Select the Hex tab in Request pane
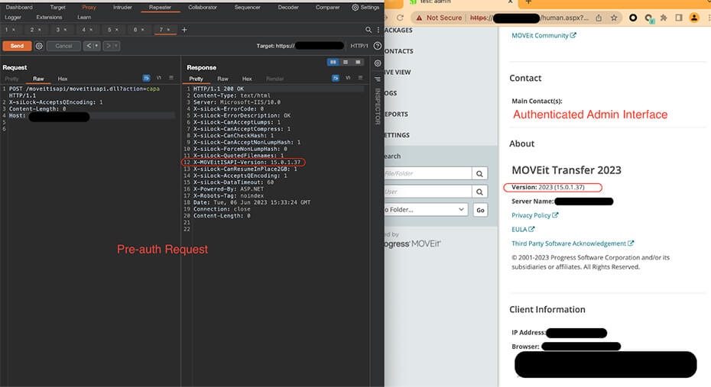Viewport: 711px width, 387px height. pyautogui.click(x=63, y=79)
